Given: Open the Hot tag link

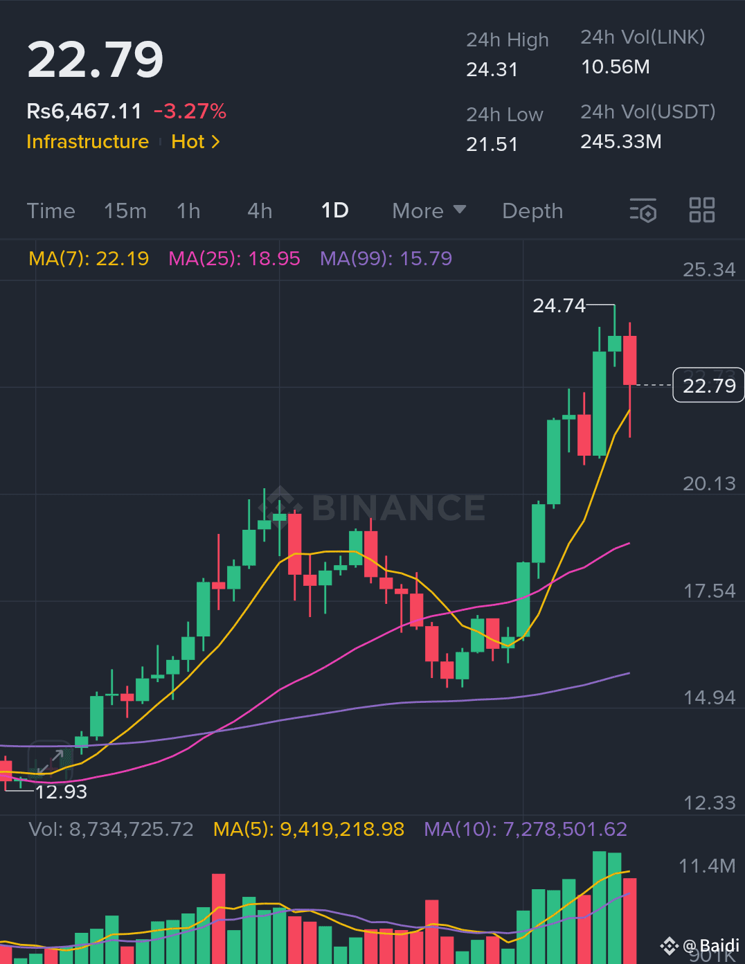Looking at the screenshot, I should pyautogui.click(x=188, y=141).
